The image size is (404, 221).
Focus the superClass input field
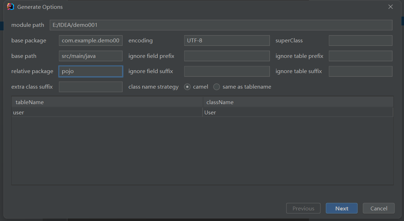(360, 41)
